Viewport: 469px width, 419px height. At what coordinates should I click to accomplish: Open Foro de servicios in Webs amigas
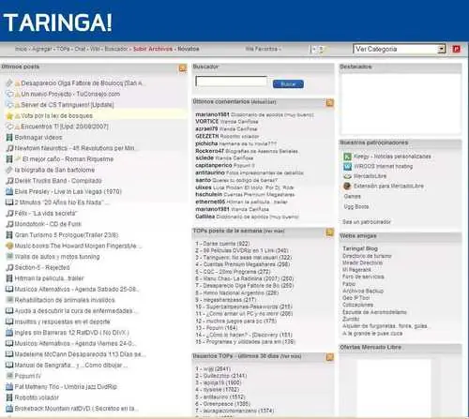pos(363,277)
